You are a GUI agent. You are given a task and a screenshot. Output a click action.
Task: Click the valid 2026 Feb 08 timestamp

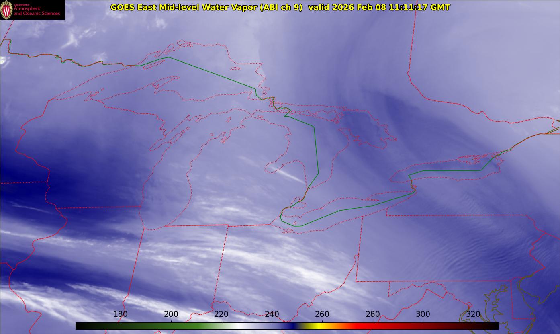(x=379, y=7)
